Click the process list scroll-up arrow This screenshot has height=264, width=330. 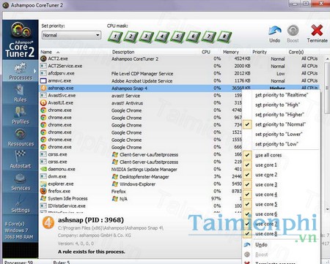click(x=327, y=59)
